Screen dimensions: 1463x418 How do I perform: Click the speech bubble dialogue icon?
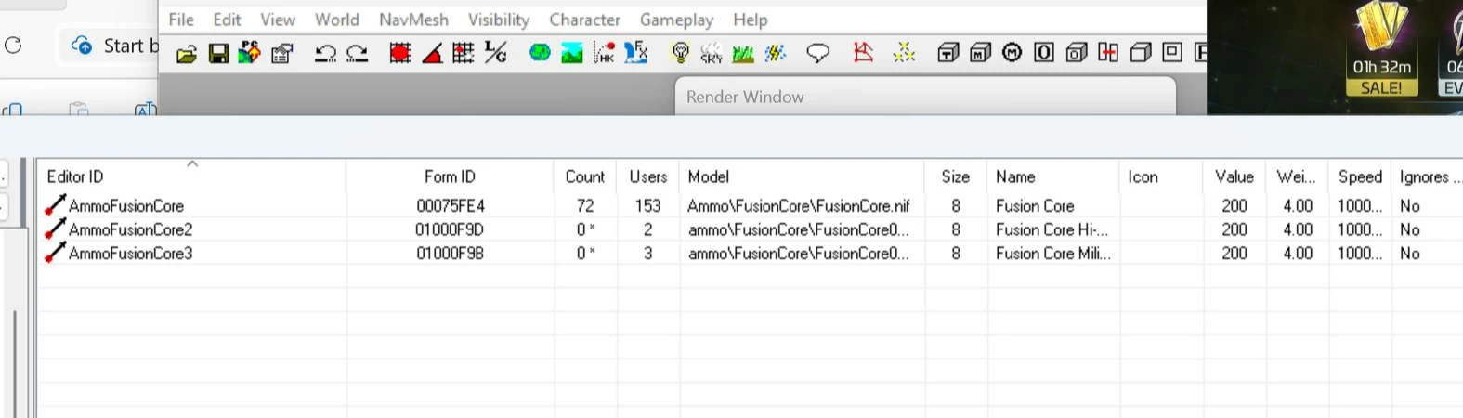click(x=817, y=53)
